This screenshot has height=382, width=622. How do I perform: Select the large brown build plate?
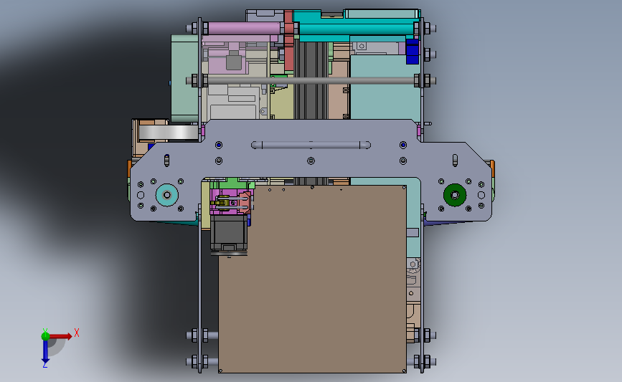(312, 279)
